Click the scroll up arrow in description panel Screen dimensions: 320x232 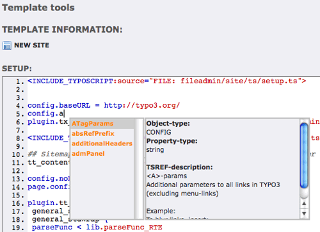(304, 204)
